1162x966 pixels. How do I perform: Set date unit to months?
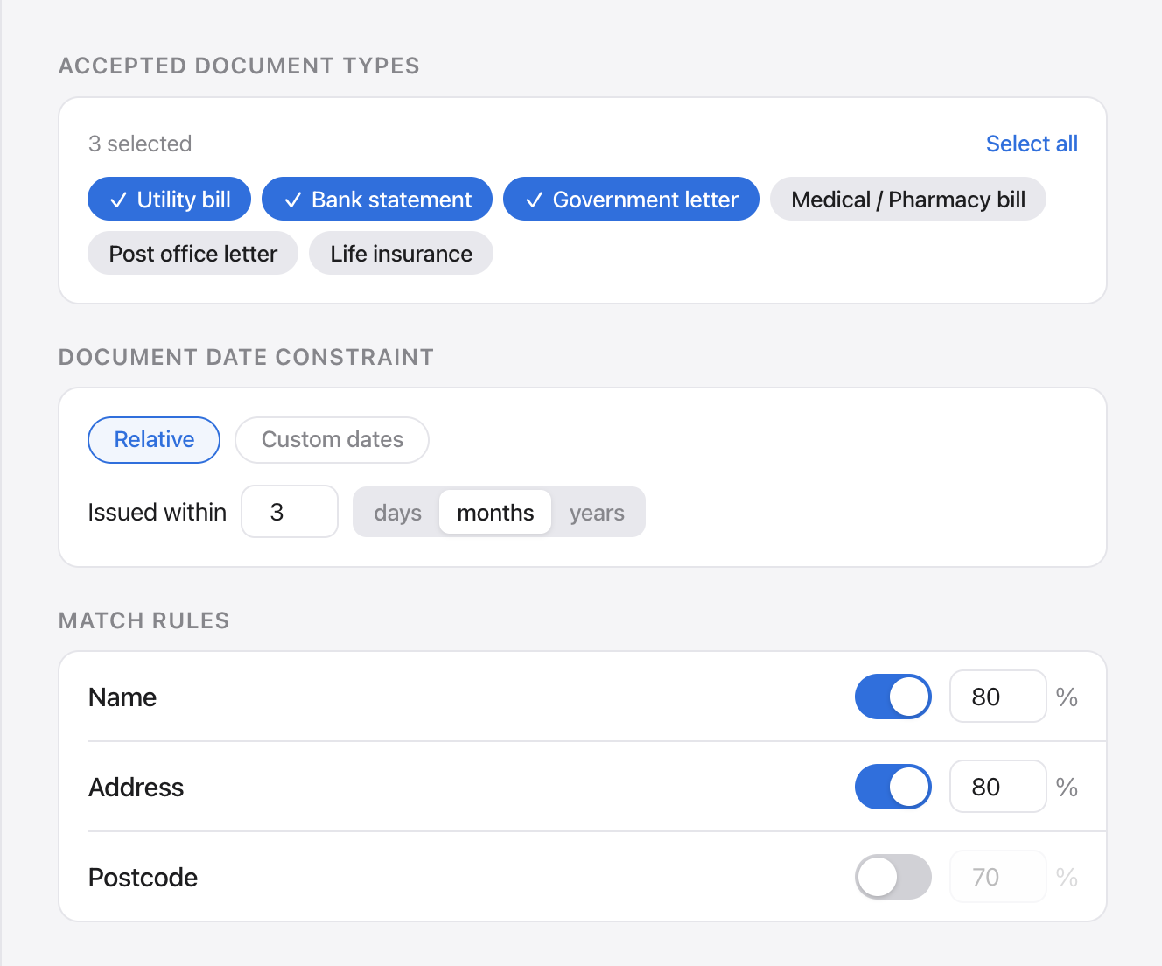495,513
